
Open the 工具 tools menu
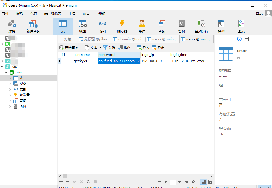[x=72, y=14]
